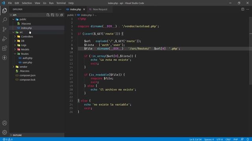Open notifications bell in status bar

click(248, 139)
